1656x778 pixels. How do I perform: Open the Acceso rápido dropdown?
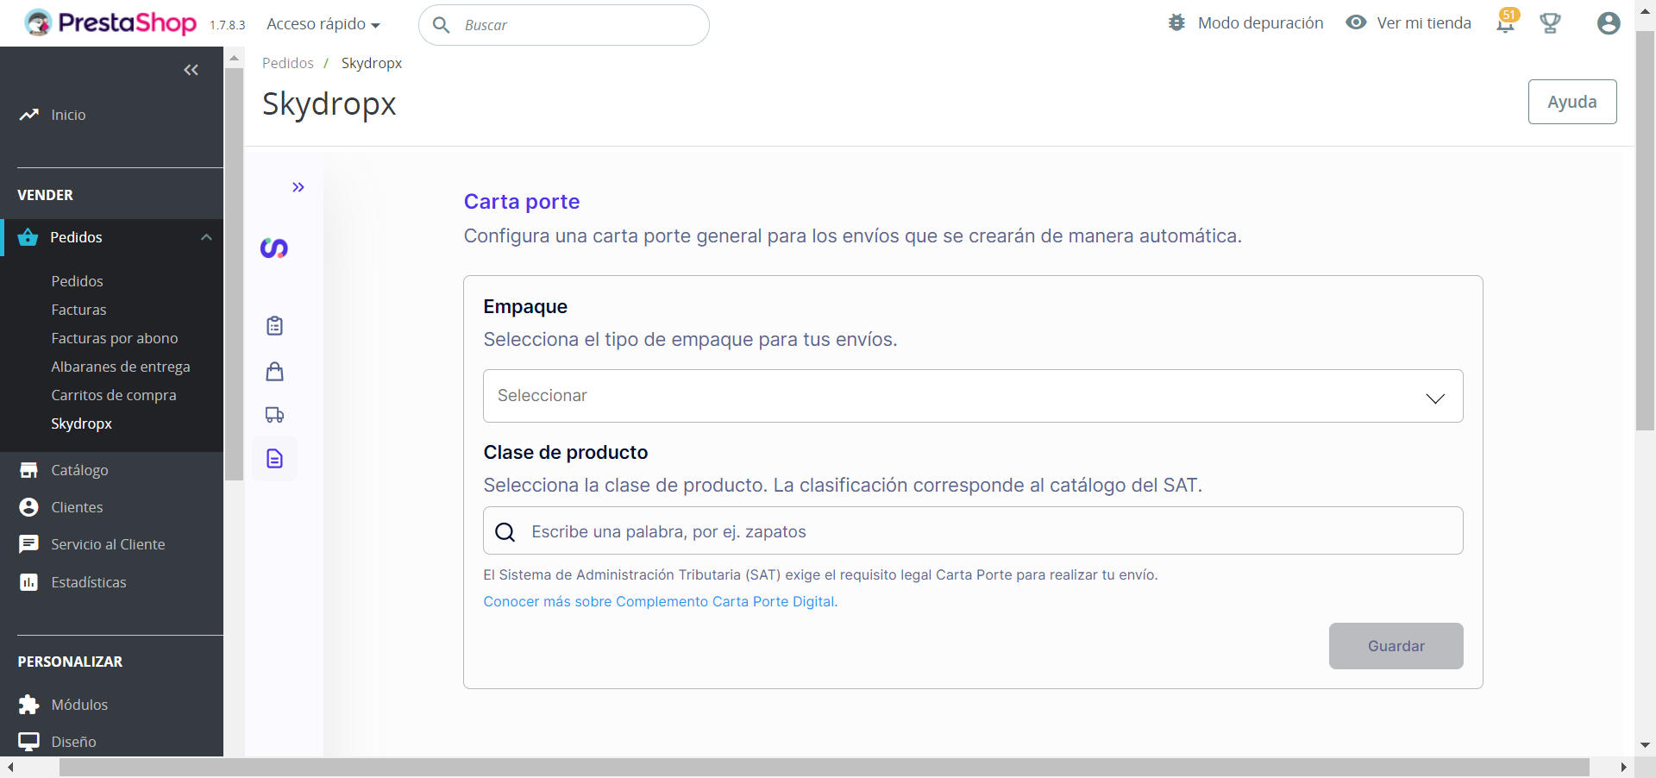tap(323, 24)
